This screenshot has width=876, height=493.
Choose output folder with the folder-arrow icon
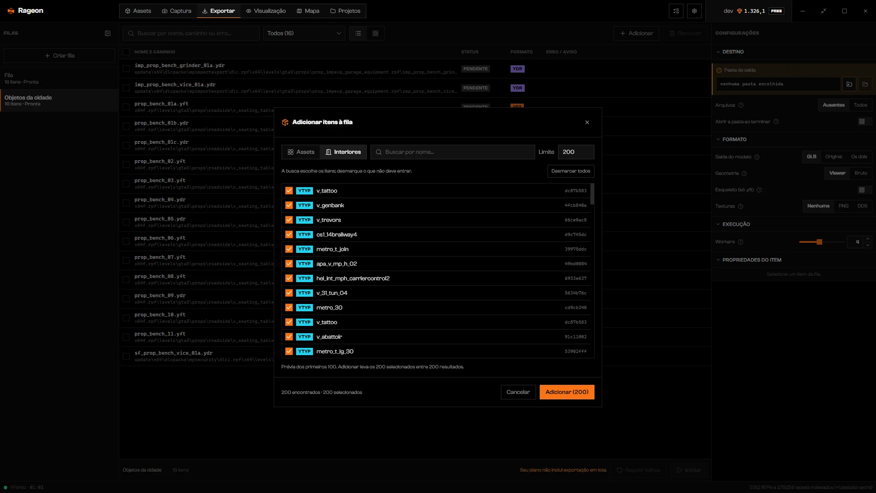(x=849, y=84)
